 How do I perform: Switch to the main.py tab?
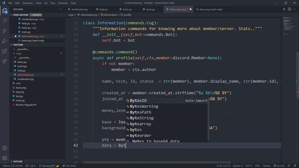[x=150, y=9]
